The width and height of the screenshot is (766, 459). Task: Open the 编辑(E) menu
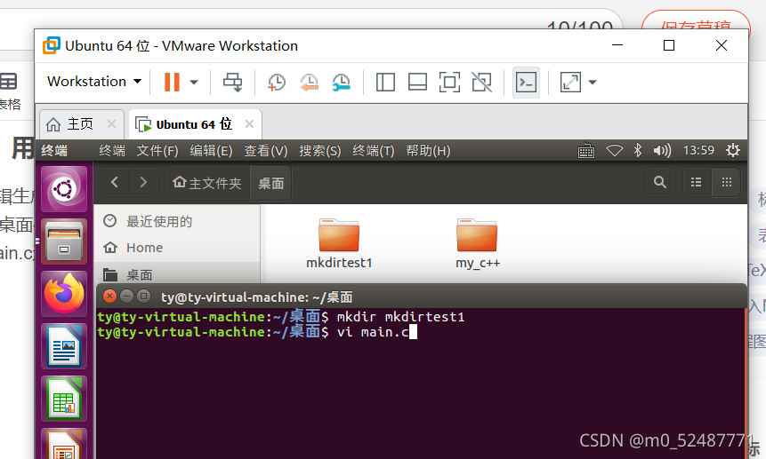click(x=211, y=151)
